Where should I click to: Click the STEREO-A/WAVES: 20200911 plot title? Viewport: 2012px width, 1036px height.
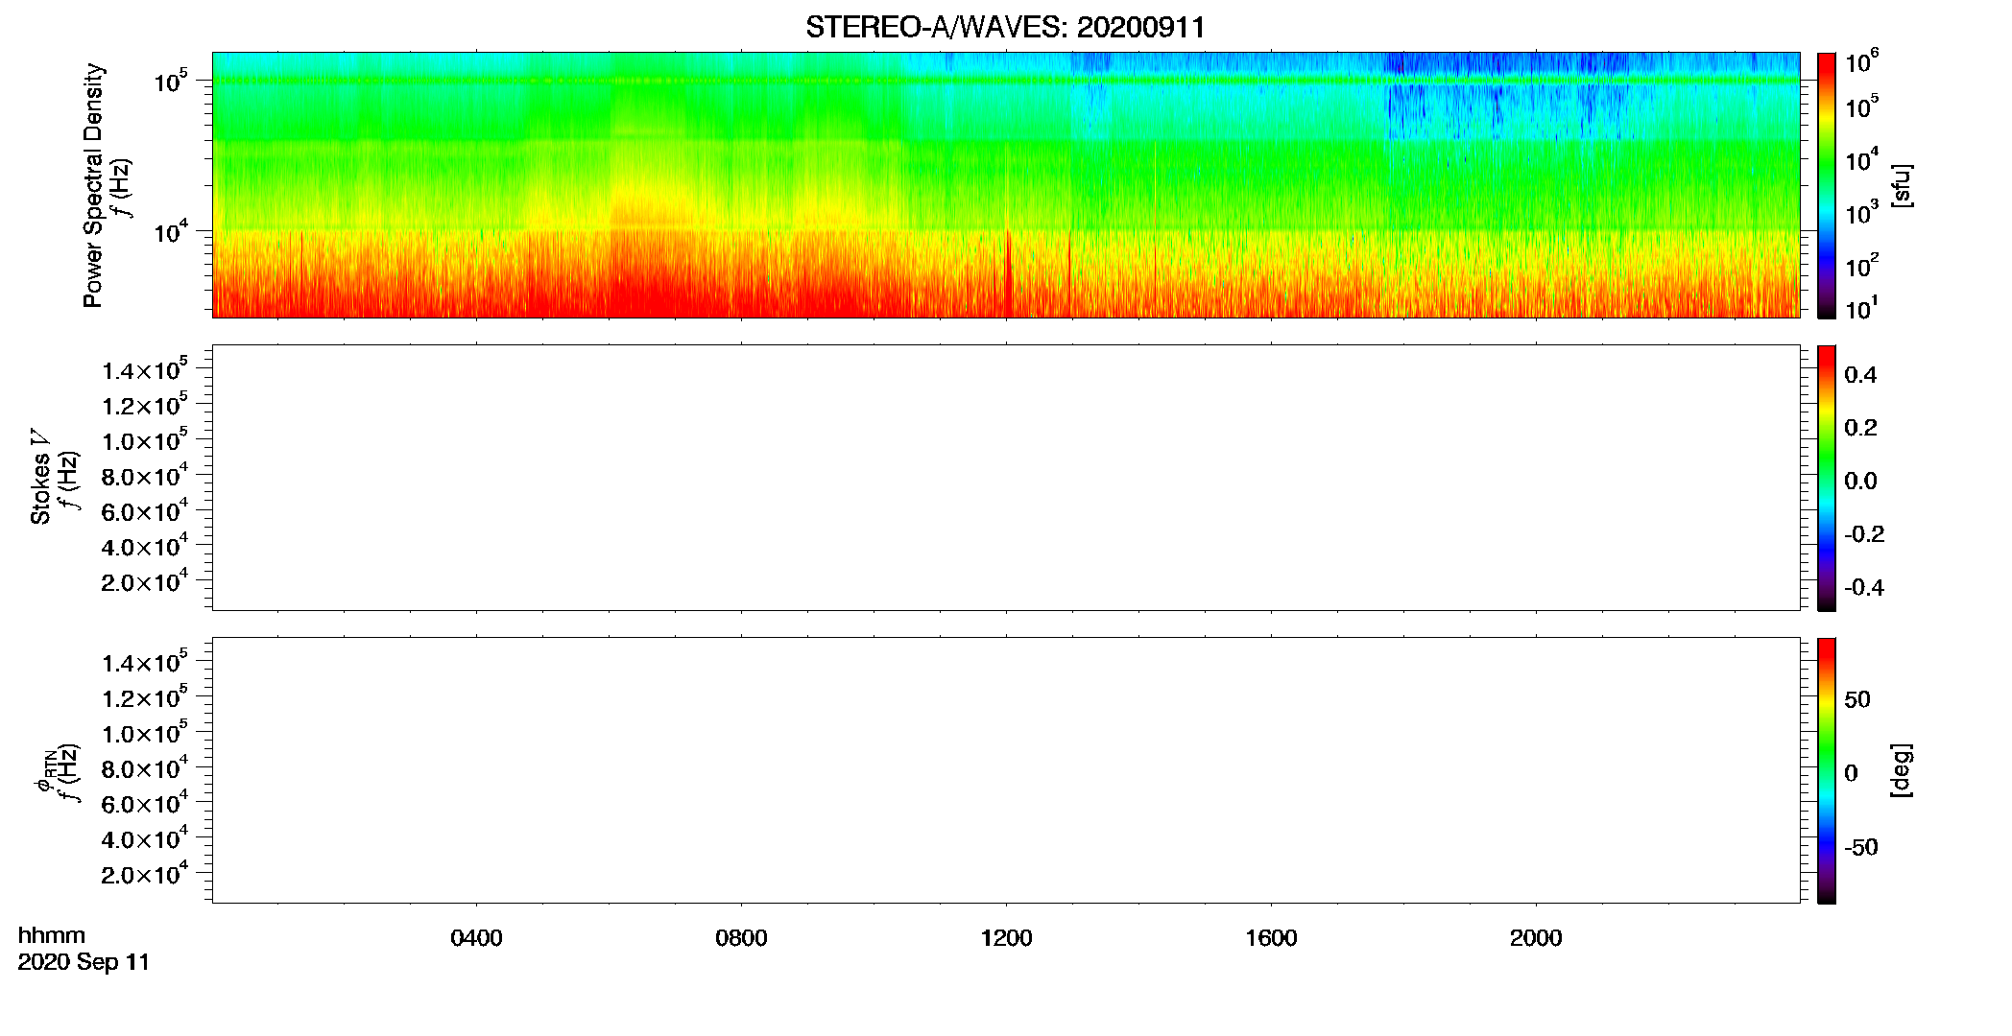tap(1005, 27)
